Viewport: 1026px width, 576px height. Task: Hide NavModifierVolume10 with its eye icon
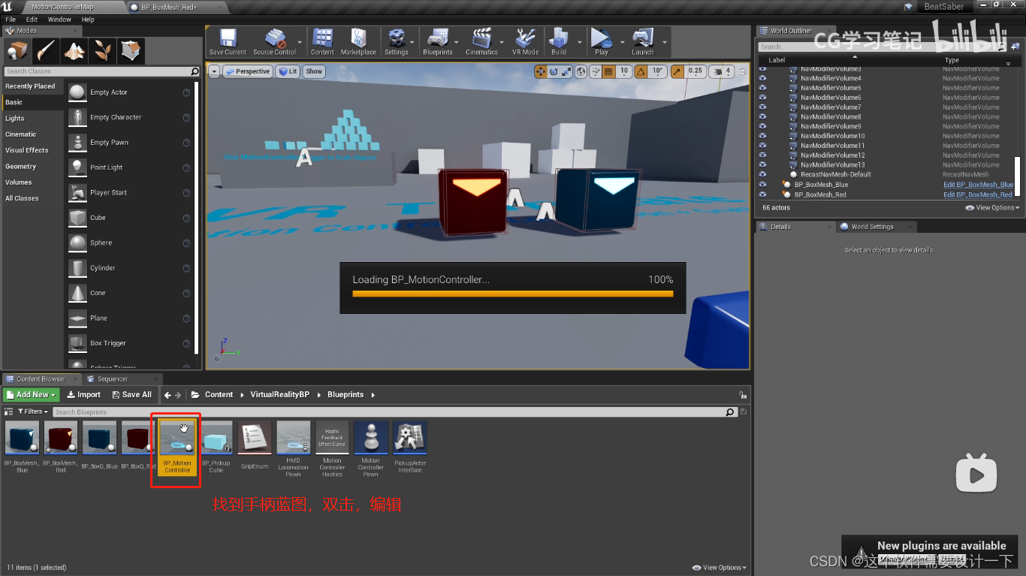[762, 136]
